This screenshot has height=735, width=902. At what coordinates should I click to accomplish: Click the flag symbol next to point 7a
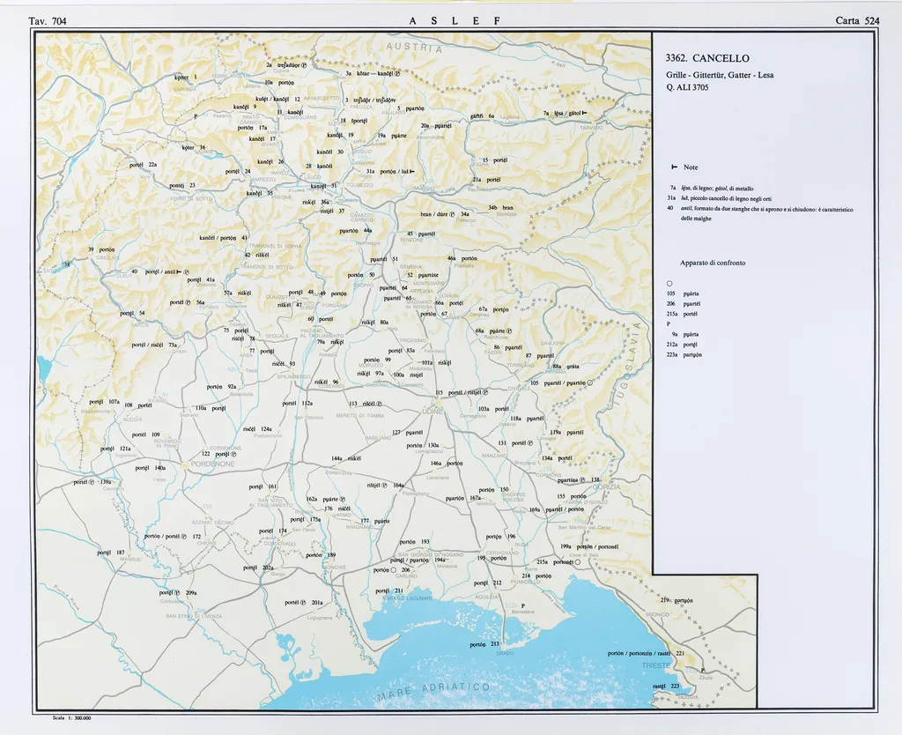pos(585,114)
